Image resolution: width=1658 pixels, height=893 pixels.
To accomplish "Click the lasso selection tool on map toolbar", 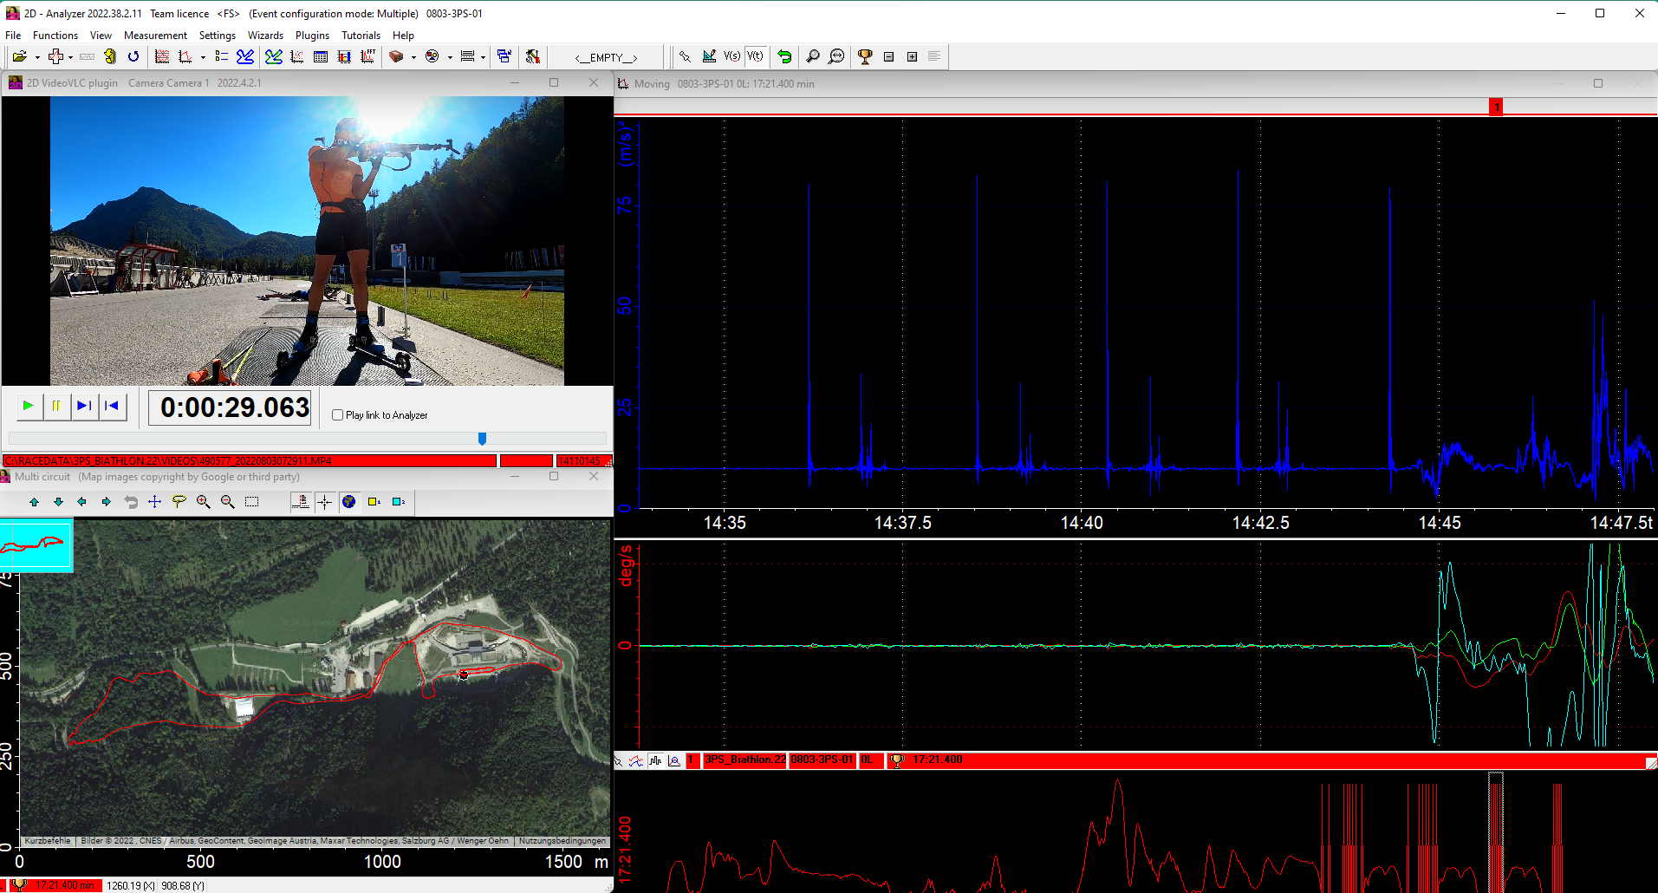I will tap(179, 502).
